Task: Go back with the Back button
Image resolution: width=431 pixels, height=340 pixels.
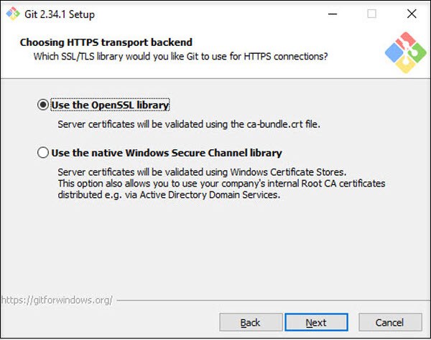Action: [250, 322]
